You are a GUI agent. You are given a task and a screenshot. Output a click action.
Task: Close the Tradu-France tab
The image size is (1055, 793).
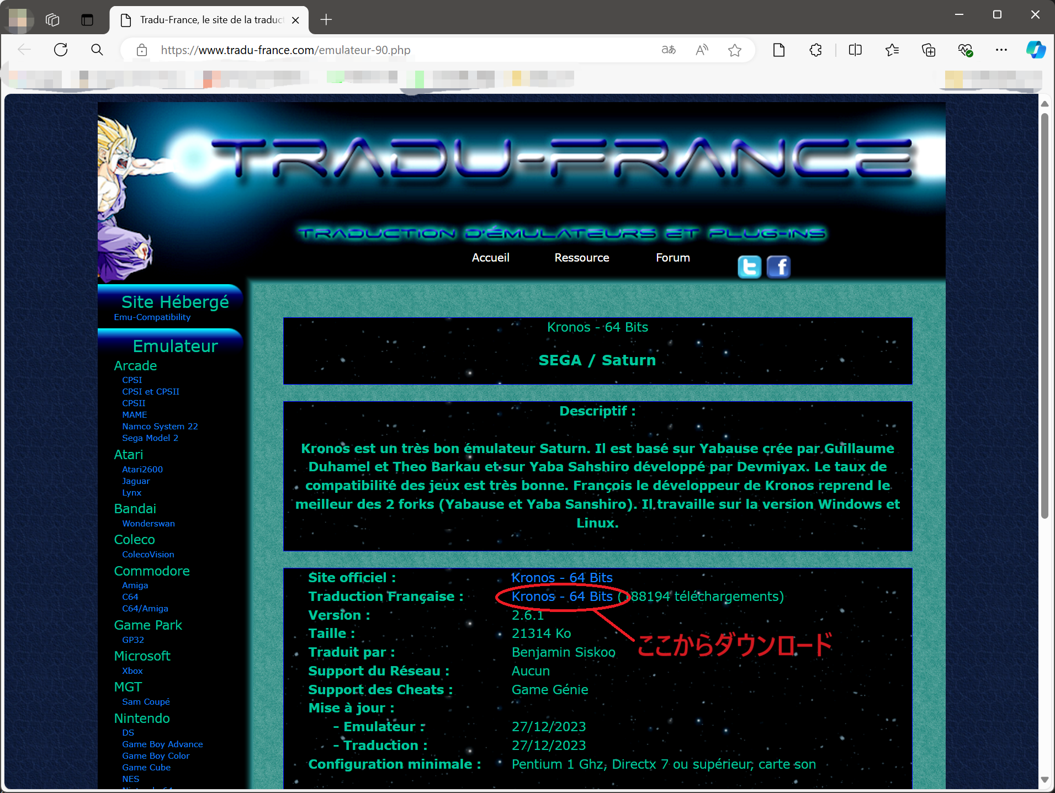coord(296,20)
